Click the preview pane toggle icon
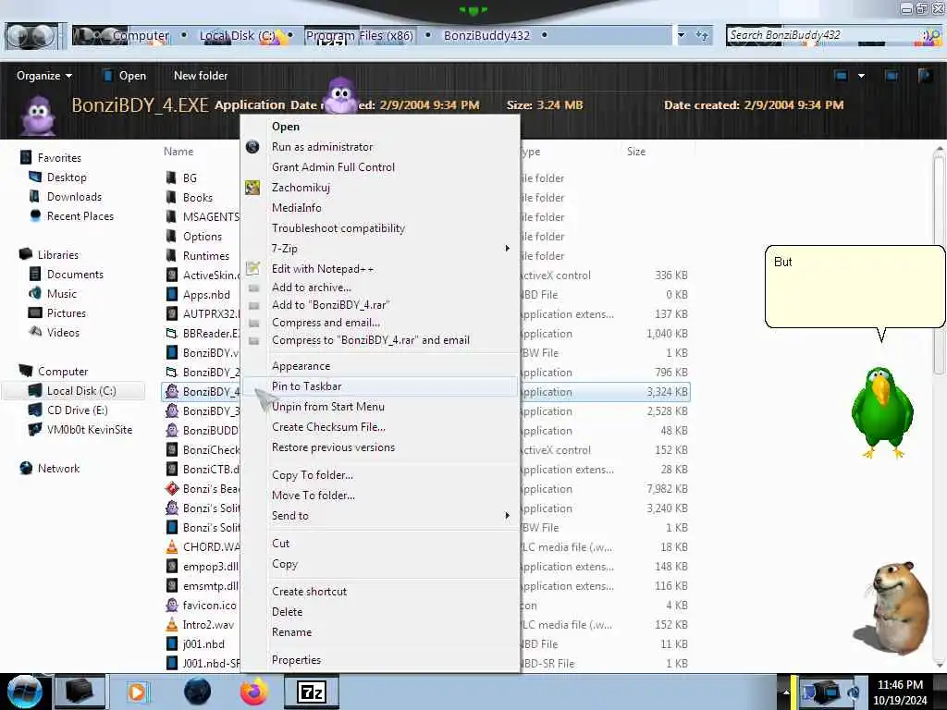Viewport: 947px width, 710px height. (x=892, y=76)
